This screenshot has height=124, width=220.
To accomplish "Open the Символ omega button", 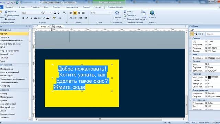I will pyautogui.click(x=117, y=15).
